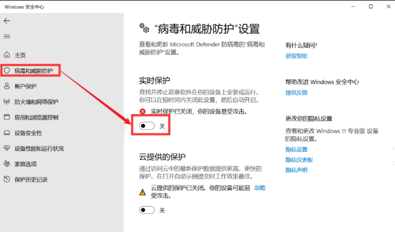Viewport: 395px width, 232px height.
Task: Open the 隐私仪表板
Action: click(x=300, y=160)
